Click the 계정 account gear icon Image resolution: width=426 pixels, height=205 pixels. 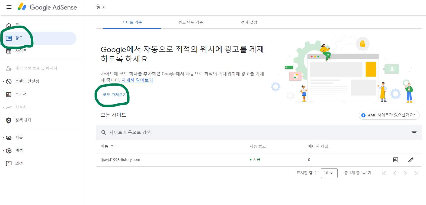point(9,150)
